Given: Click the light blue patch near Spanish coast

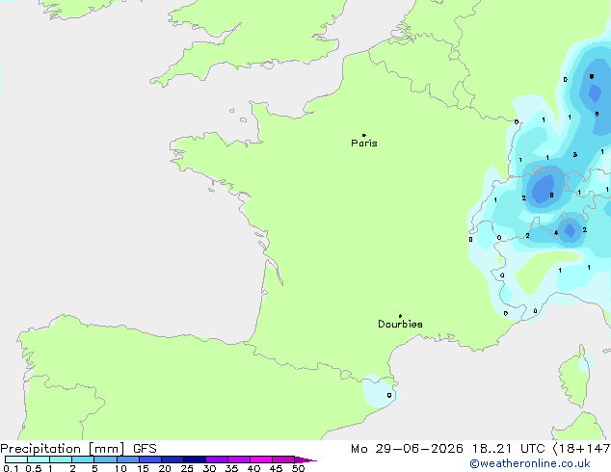Looking at the screenshot, I should tap(379, 391).
